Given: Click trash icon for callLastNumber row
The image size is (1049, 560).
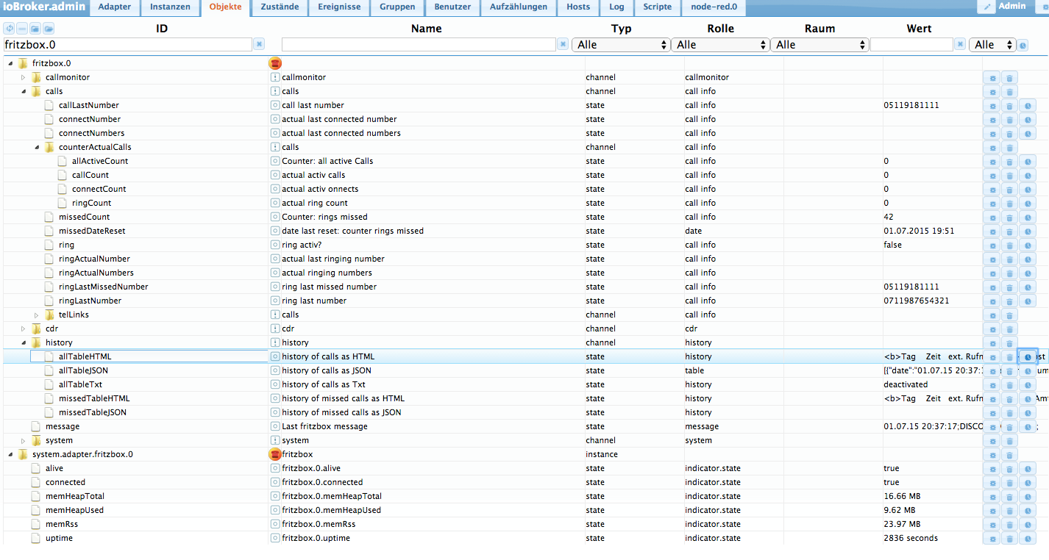Looking at the screenshot, I should point(1010,105).
